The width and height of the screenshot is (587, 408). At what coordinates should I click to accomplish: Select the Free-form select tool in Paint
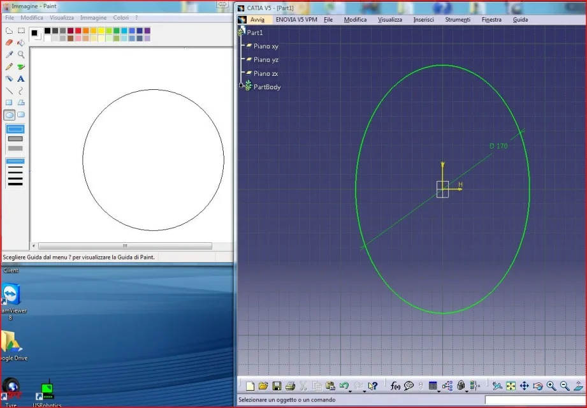click(x=9, y=31)
